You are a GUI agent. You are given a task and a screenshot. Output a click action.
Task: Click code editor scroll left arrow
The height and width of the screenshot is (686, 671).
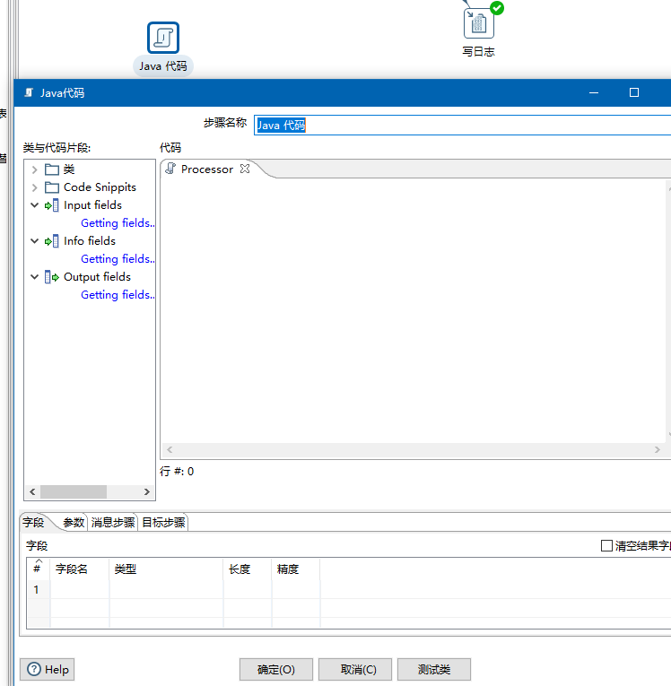coord(170,450)
